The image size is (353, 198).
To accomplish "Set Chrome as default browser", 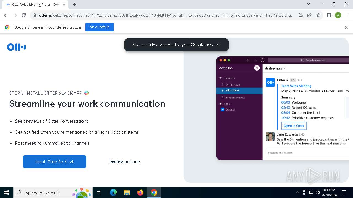I will [100, 27].
